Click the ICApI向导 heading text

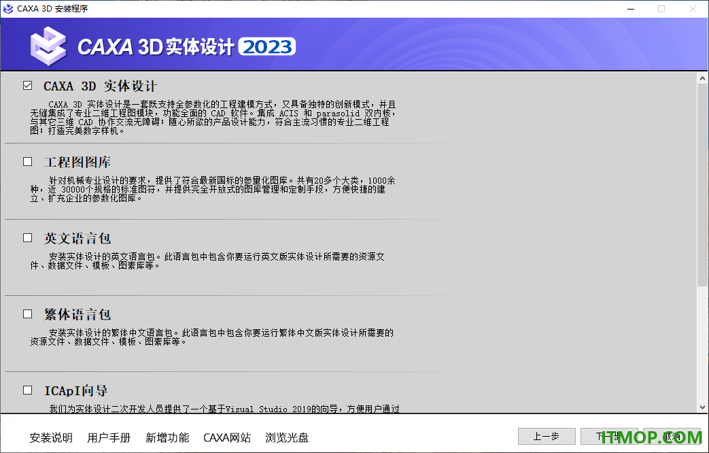76,390
